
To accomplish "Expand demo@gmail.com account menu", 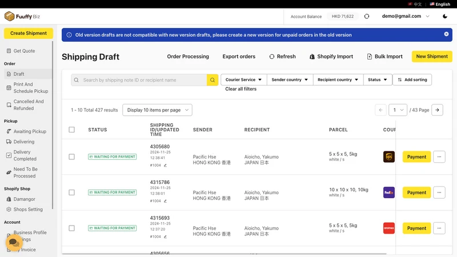I will click(x=406, y=17).
